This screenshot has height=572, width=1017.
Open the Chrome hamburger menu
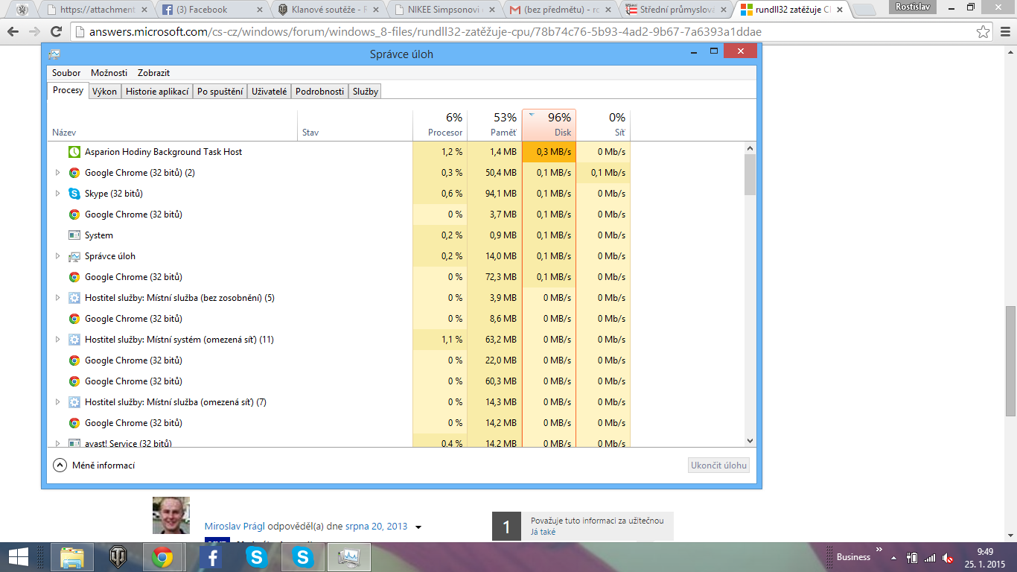click(x=1004, y=32)
